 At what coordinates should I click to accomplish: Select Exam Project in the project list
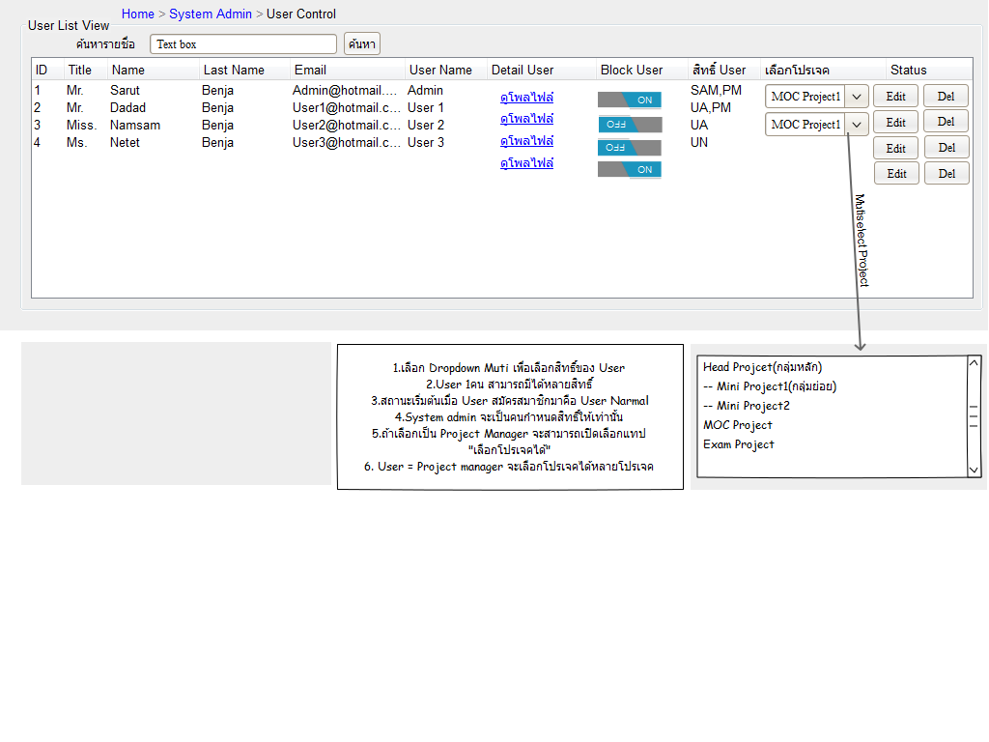(x=738, y=444)
